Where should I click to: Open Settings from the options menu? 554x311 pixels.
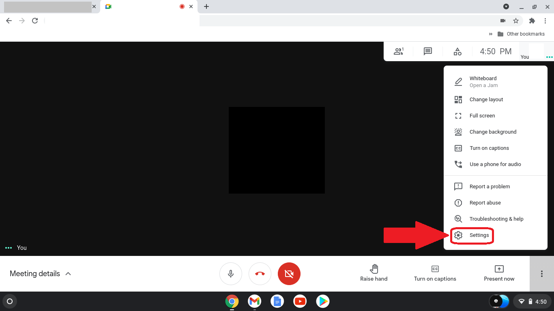point(496,235)
